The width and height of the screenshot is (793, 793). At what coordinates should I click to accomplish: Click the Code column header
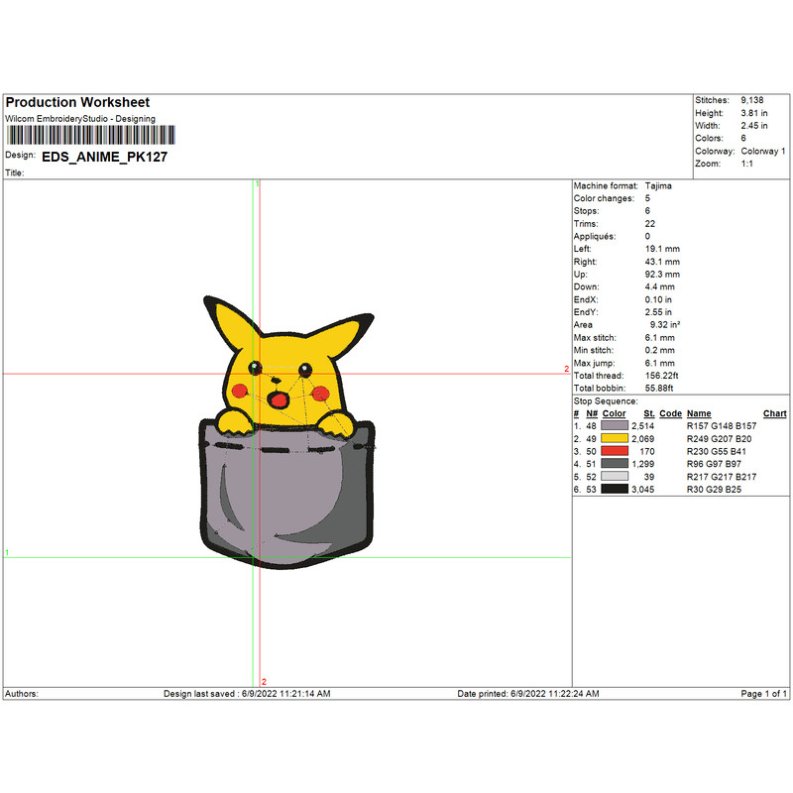[x=670, y=413]
